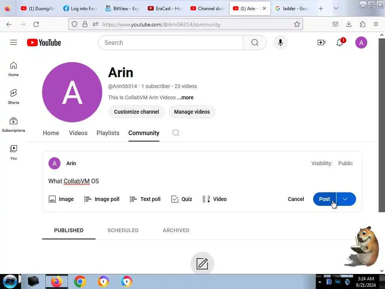Click the page vertical scrollbar
The height and width of the screenshot is (289, 385).
point(382,125)
